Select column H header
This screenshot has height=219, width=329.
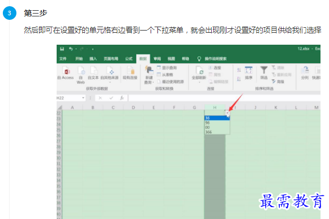pos(215,108)
